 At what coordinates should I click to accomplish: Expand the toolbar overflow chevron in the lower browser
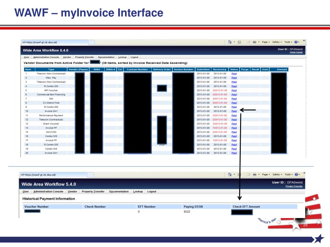(x=304, y=173)
